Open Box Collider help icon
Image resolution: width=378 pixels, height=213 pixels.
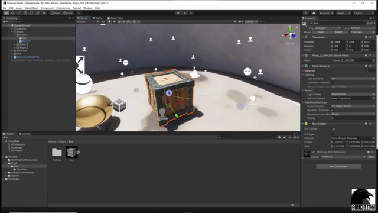366,124
